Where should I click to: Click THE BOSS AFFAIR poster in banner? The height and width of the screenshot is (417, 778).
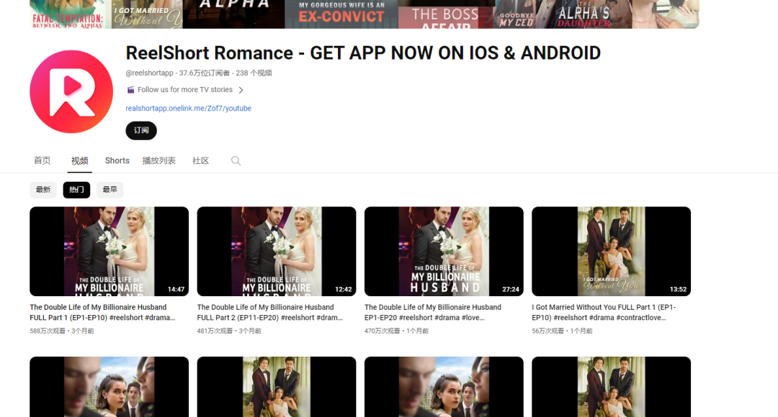(445, 14)
